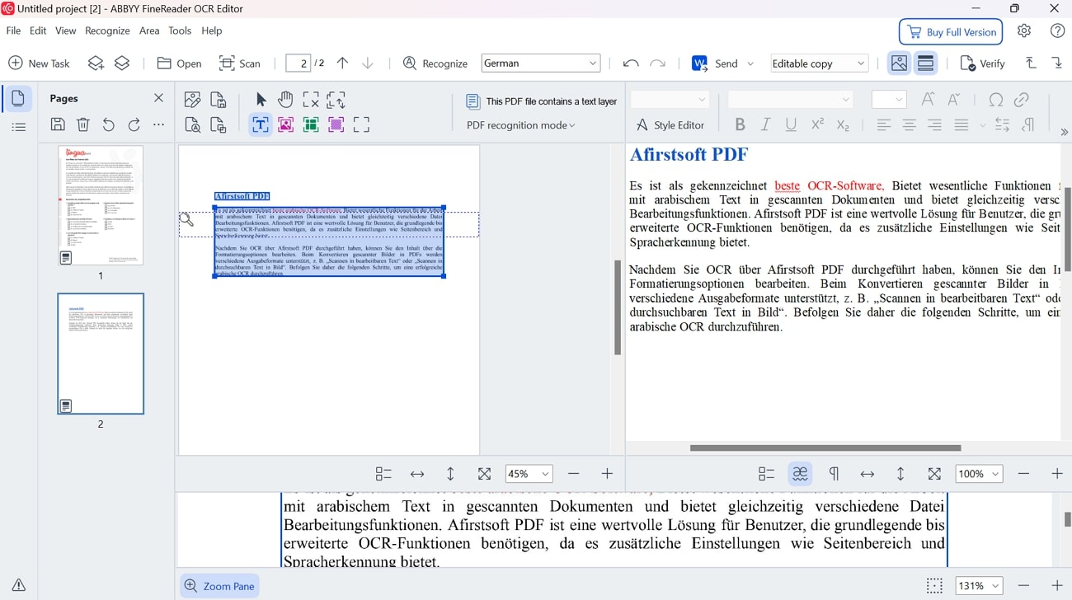Select the Draw Text Area tool
1072x600 pixels.
[x=261, y=124]
